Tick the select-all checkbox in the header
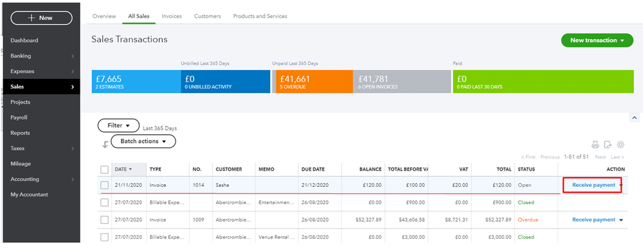 point(104,169)
